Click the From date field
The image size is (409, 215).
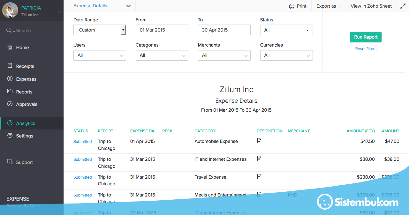click(162, 30)
